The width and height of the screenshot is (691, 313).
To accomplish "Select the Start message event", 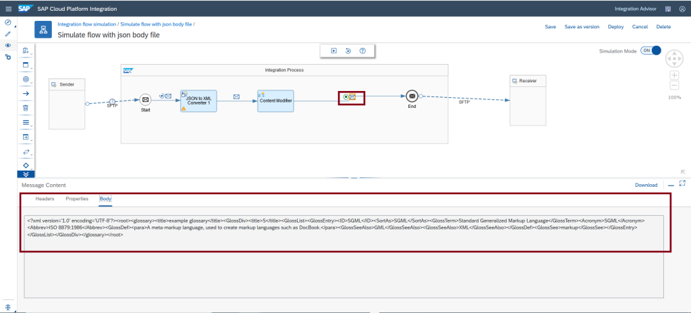I will click(x=146, y=100).
